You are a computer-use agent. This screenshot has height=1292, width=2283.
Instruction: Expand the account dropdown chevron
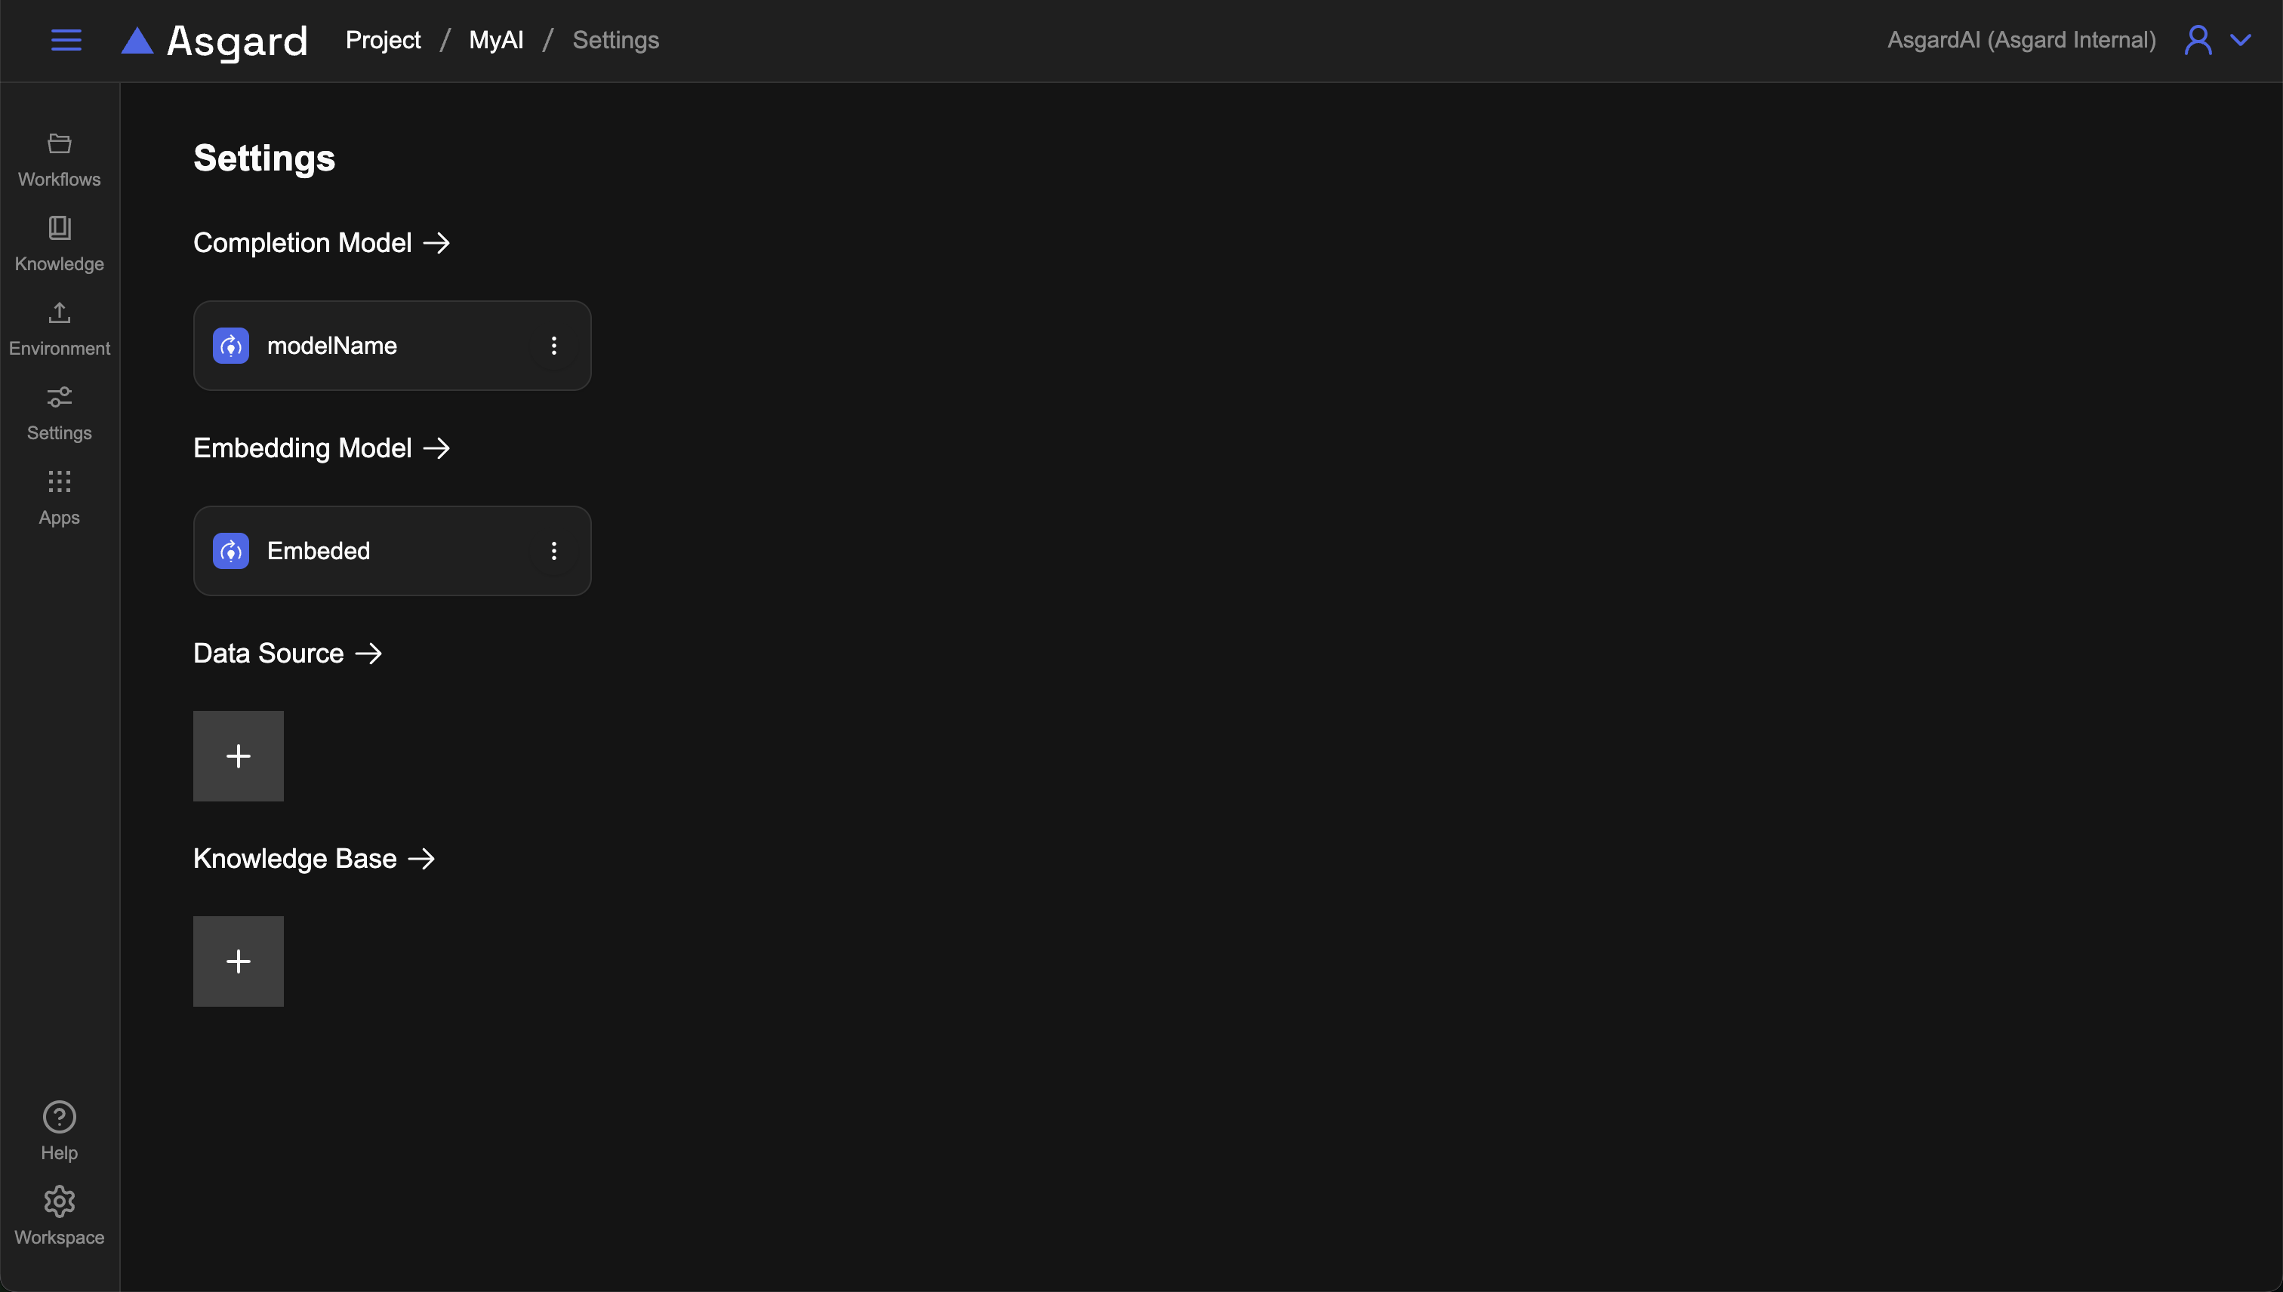tap(2241, 40)
